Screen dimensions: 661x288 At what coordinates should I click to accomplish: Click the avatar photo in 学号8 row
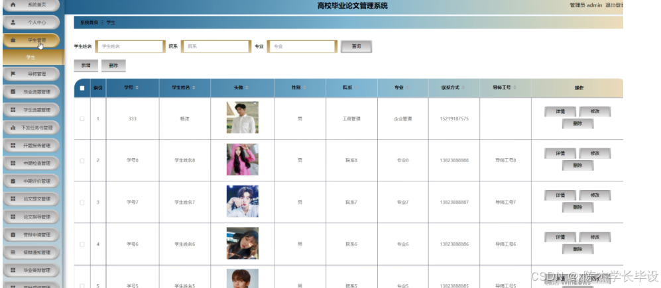coord(243,160)
